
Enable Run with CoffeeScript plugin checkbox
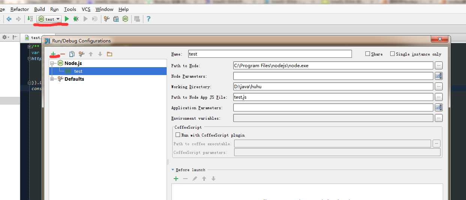click(178, 135)
